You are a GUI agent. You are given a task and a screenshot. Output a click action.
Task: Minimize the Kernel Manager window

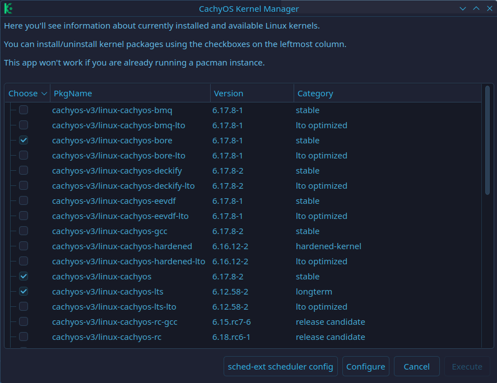463,8
